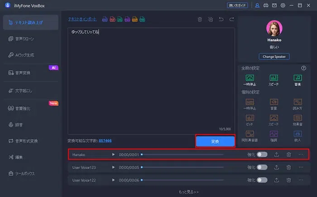This screenshot has width=317, height=197.
Task: Click the 使い方ガイド guide button
Action: point(238,5)
